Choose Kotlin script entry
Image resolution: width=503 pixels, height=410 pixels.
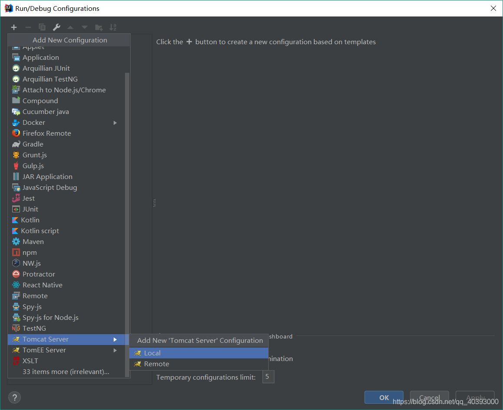pos(66,231)
